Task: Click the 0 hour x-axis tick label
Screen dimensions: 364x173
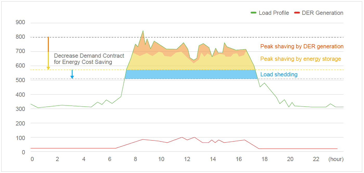Action: pos(32,159)
